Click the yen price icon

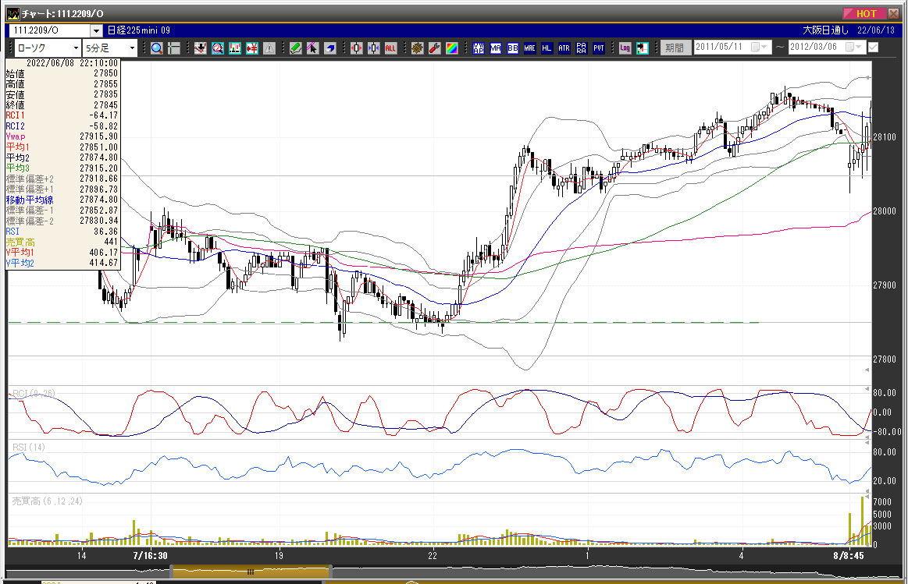click(x=252, y=48)
